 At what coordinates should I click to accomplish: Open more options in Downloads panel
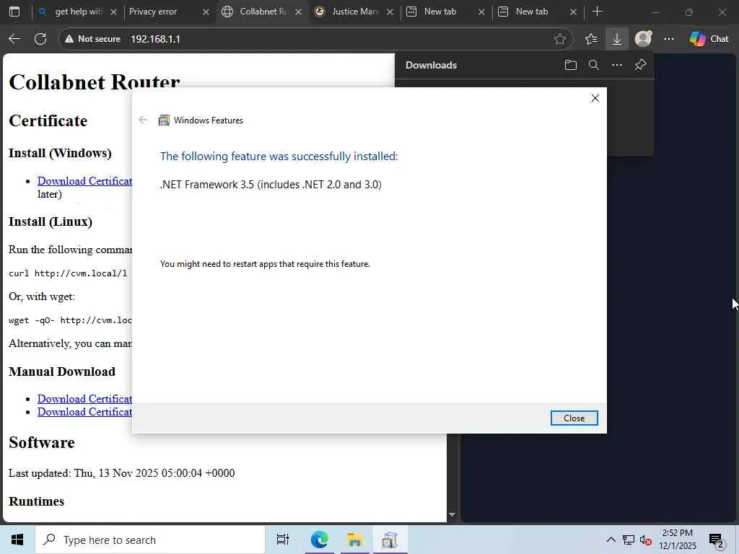[x=617, y=65]
